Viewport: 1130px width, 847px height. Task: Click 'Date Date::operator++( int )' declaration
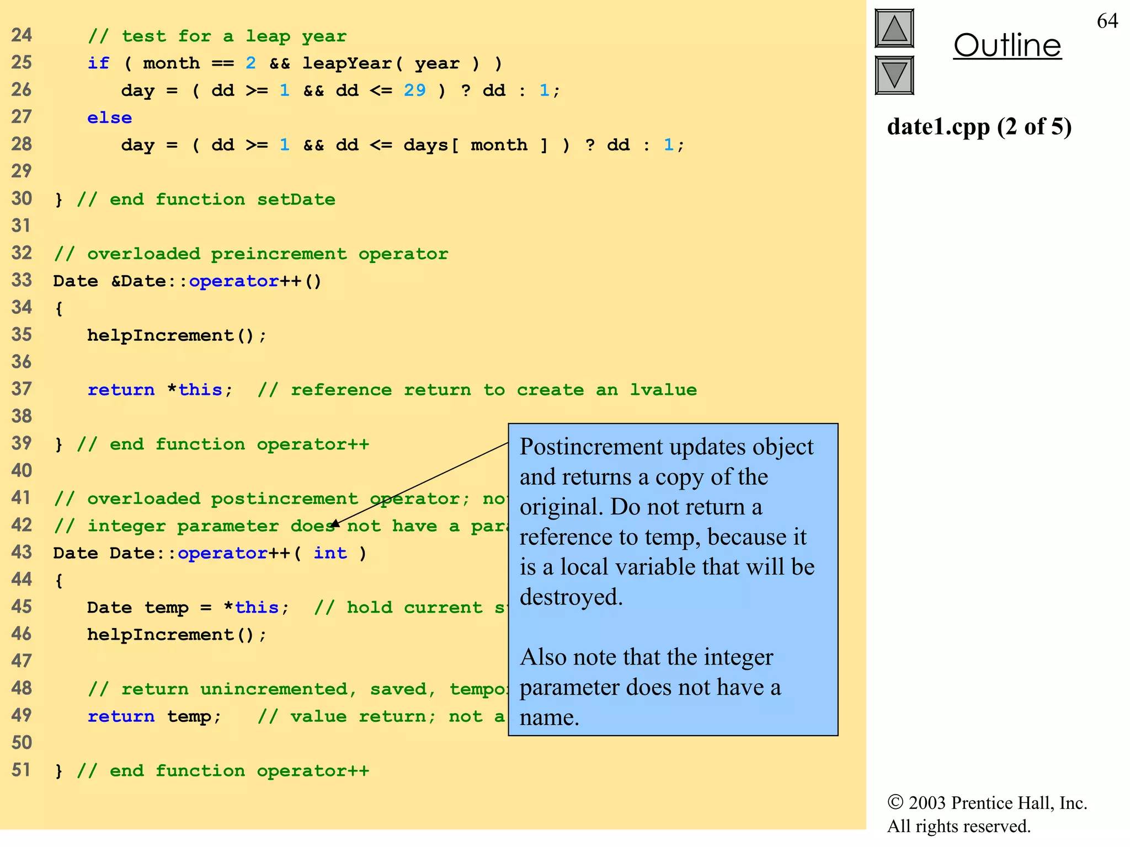(210, 553)
